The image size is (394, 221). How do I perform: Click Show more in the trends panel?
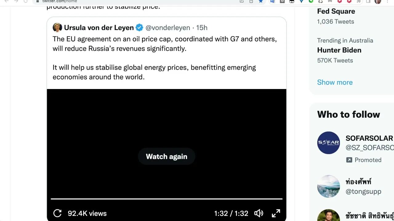[x=335, y=82]
